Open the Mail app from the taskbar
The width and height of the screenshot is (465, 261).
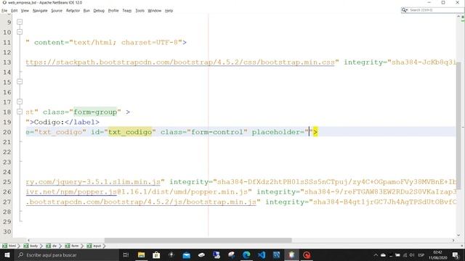pyautogui.click(x=186, y=254)
